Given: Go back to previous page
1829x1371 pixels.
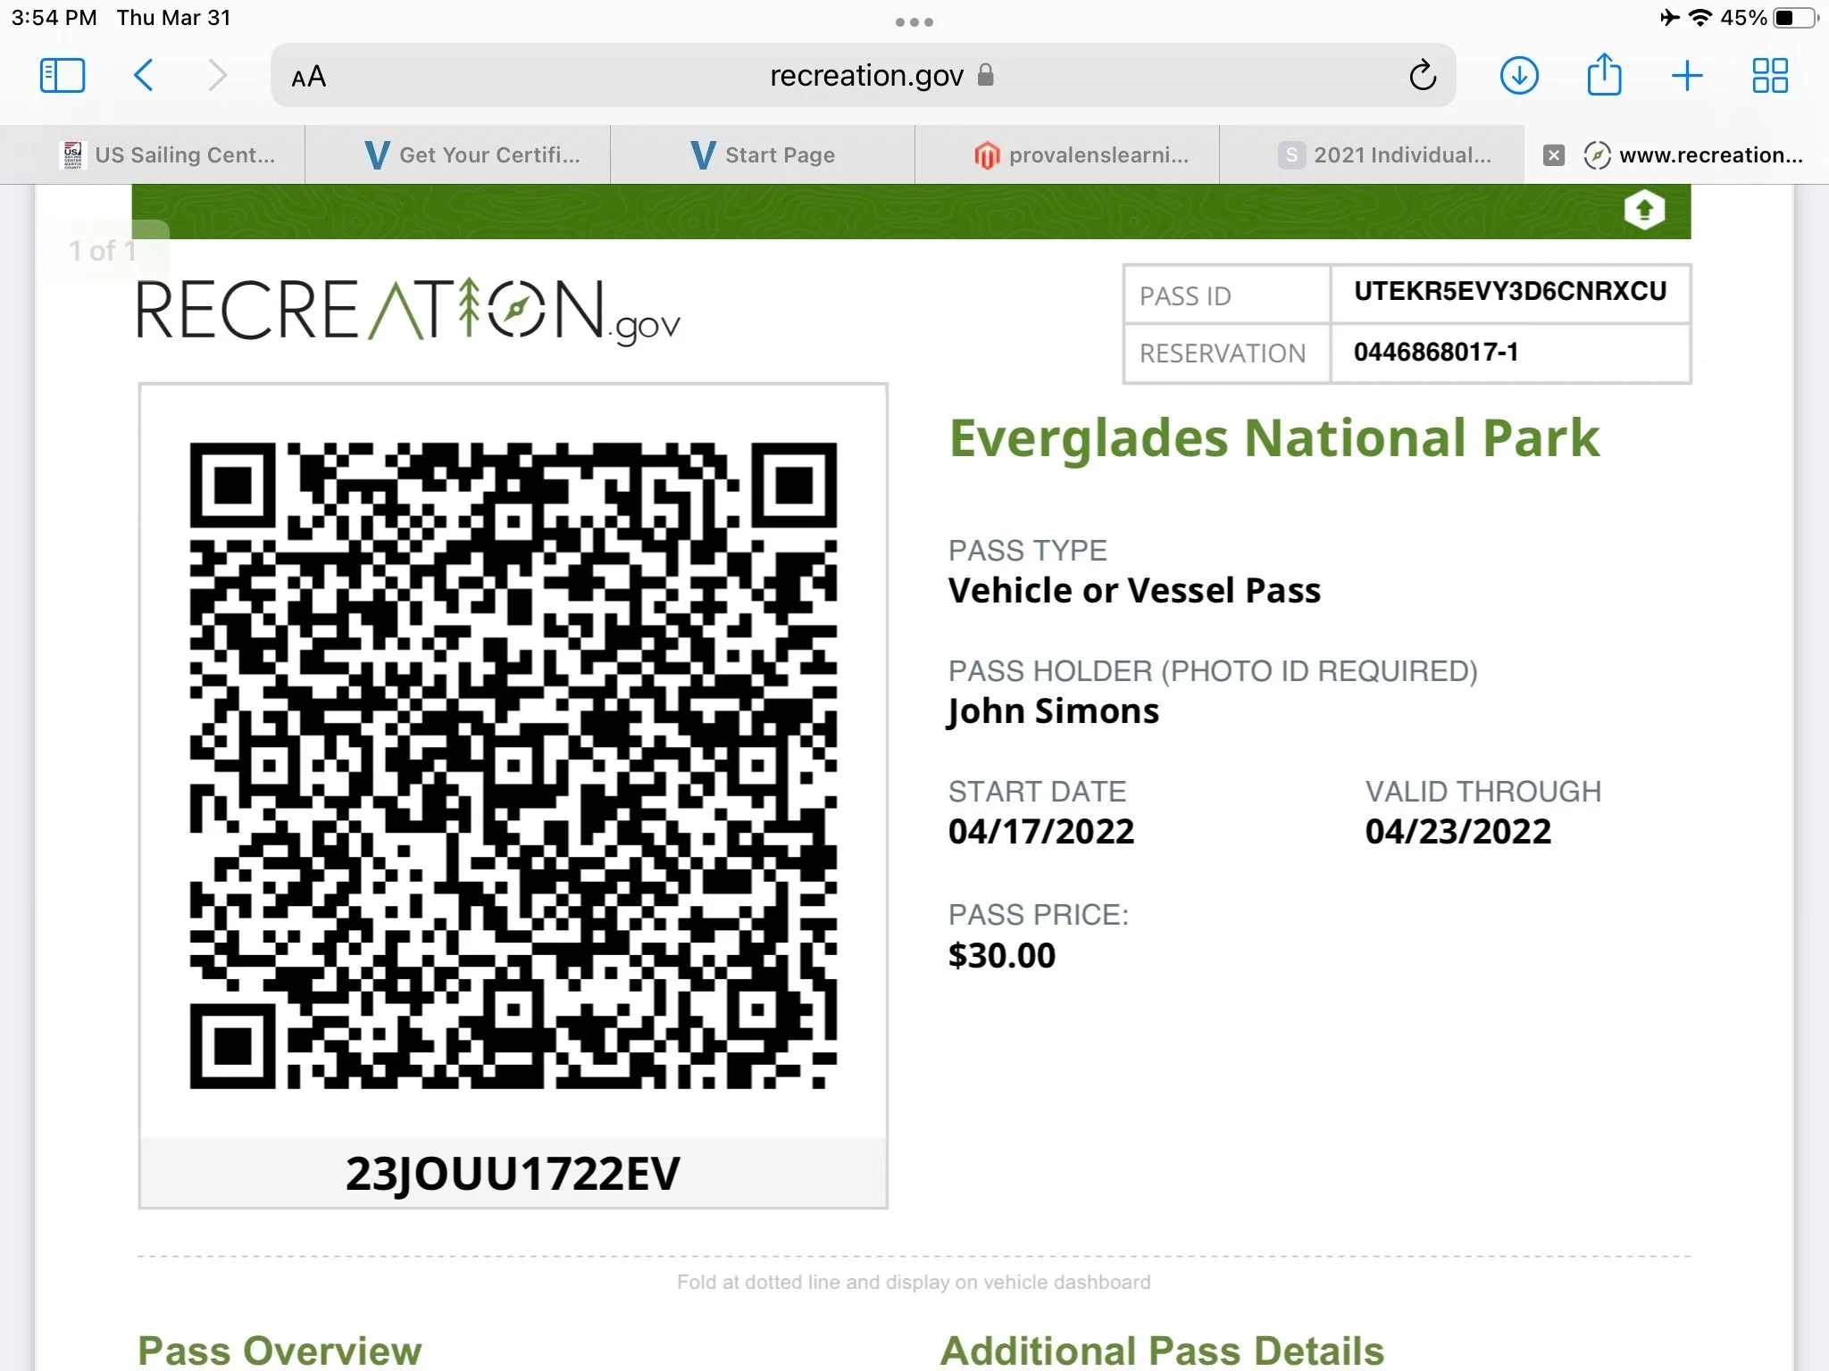Looking at the screenshot, I should tap(144, 76).
